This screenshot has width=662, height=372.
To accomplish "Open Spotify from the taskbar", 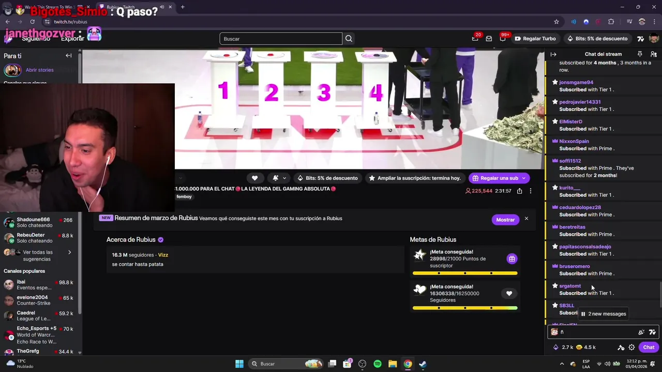I will pos(378,364).
